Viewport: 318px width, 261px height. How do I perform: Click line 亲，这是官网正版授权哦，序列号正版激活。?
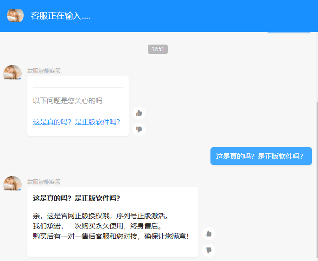point(101,215)
